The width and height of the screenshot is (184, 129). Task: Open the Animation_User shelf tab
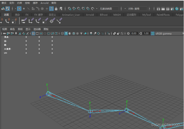point(71,15)
